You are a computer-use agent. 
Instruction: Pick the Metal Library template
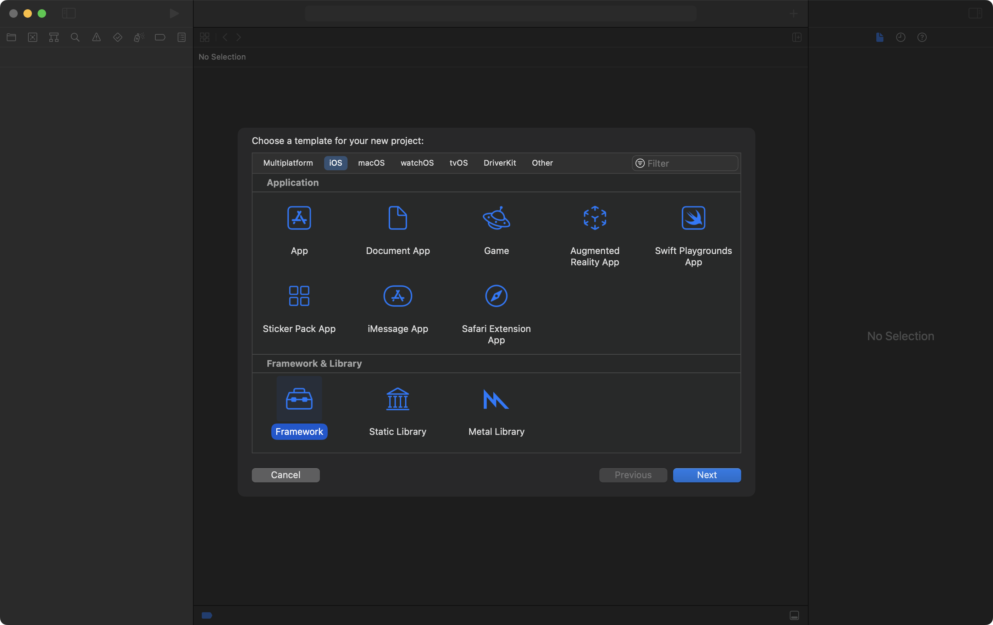pos(496,399)
